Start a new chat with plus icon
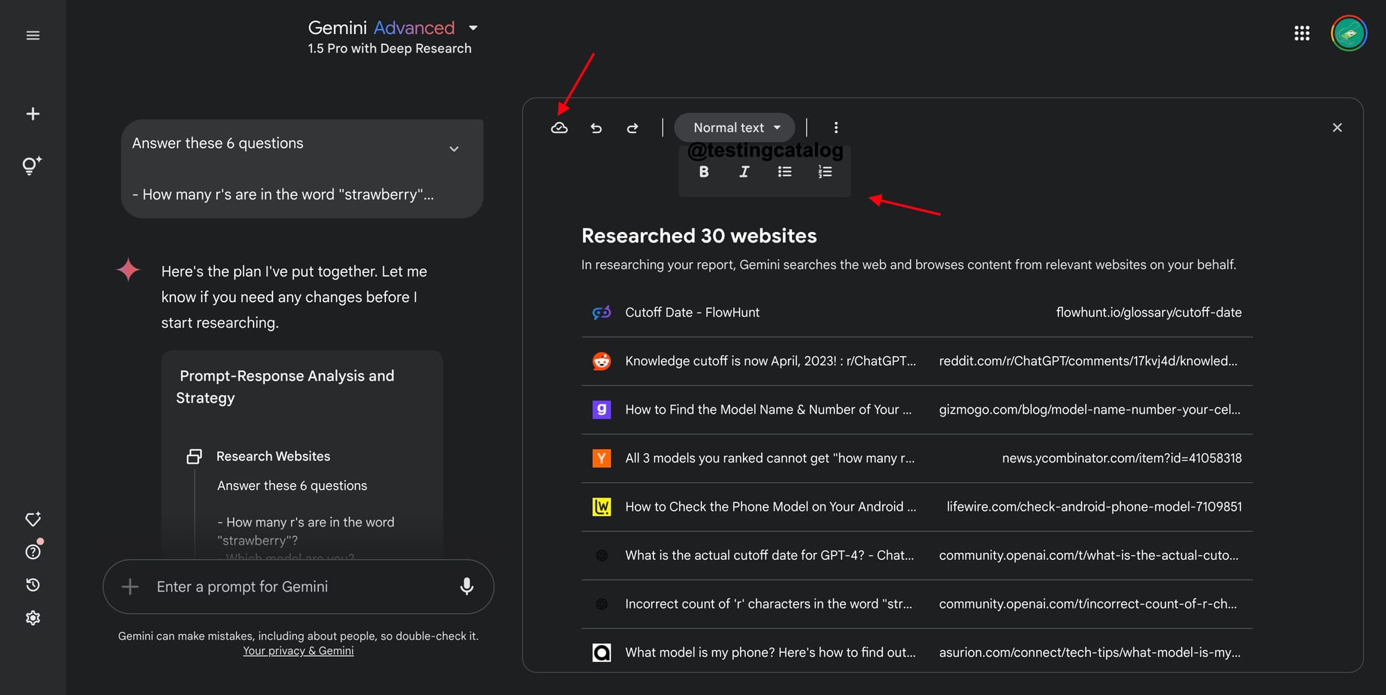The width and height of the screenshot is (1386, 695). coord(33,114)
